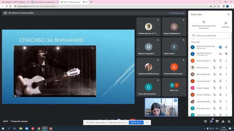The width and height of the screenshot is (234, 131).
Task: Open more options for Ксения Юрьева
Action: pos(226,88)
